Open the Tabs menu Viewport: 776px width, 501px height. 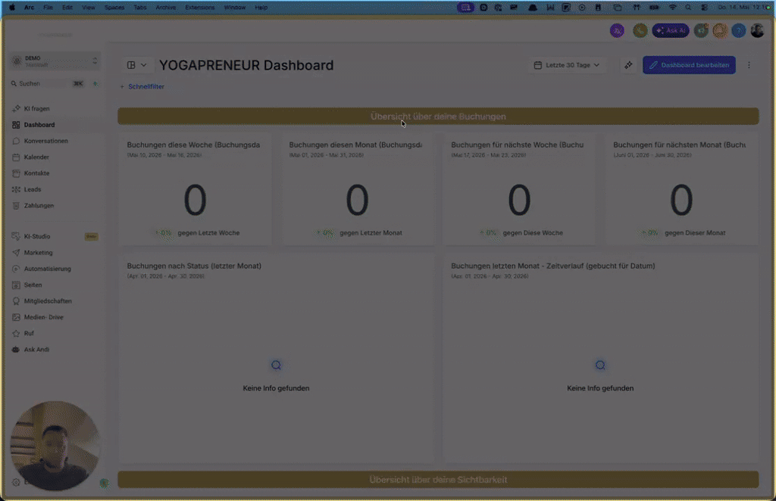click(140, 8)
